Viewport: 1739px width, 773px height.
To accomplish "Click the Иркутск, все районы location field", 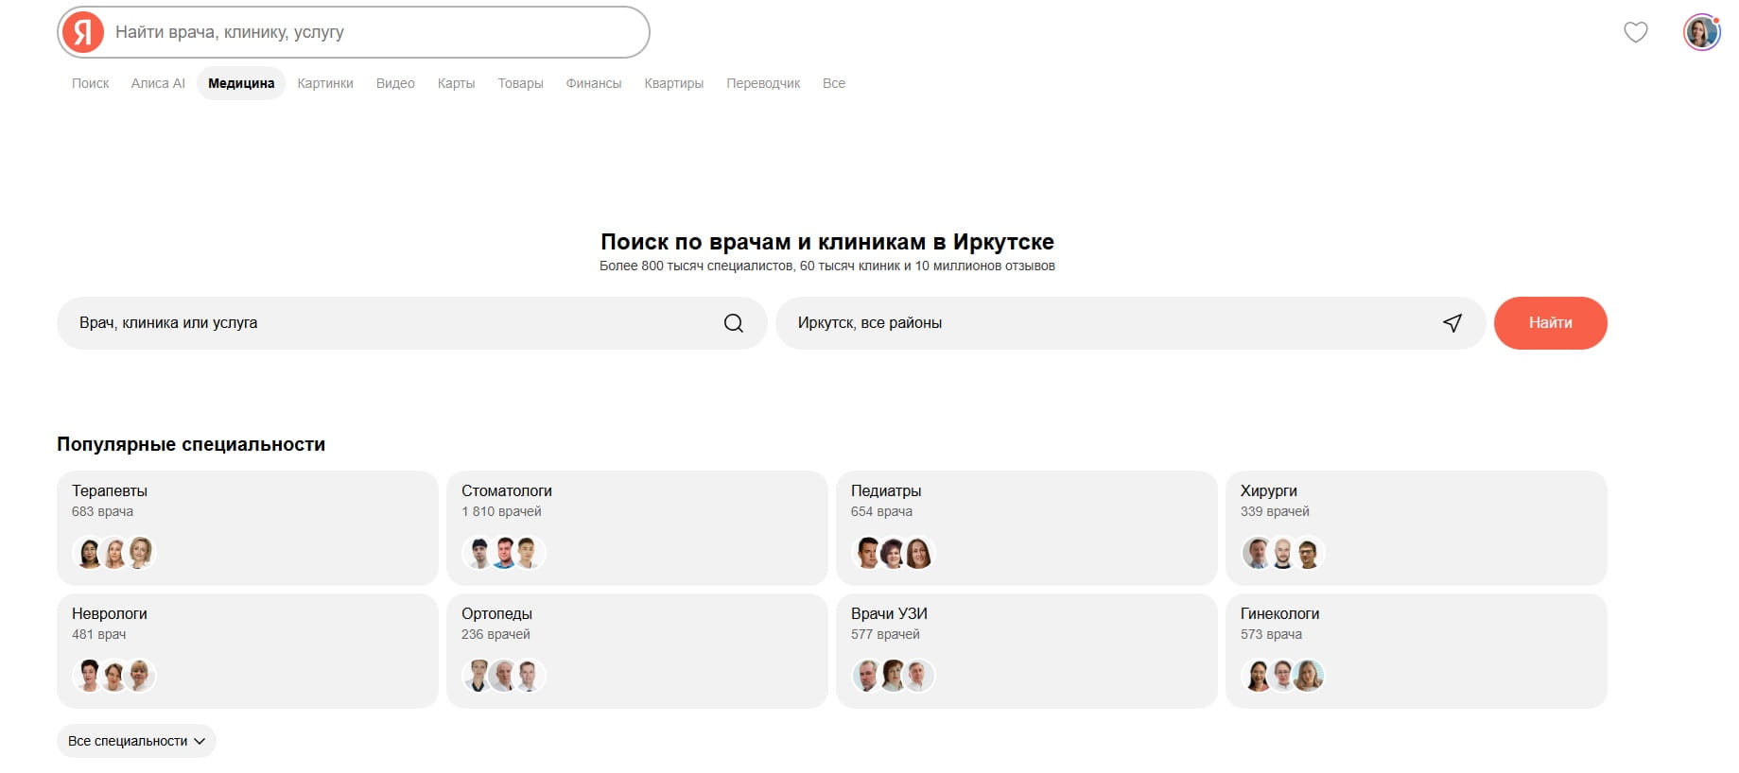I will 1131,323.
